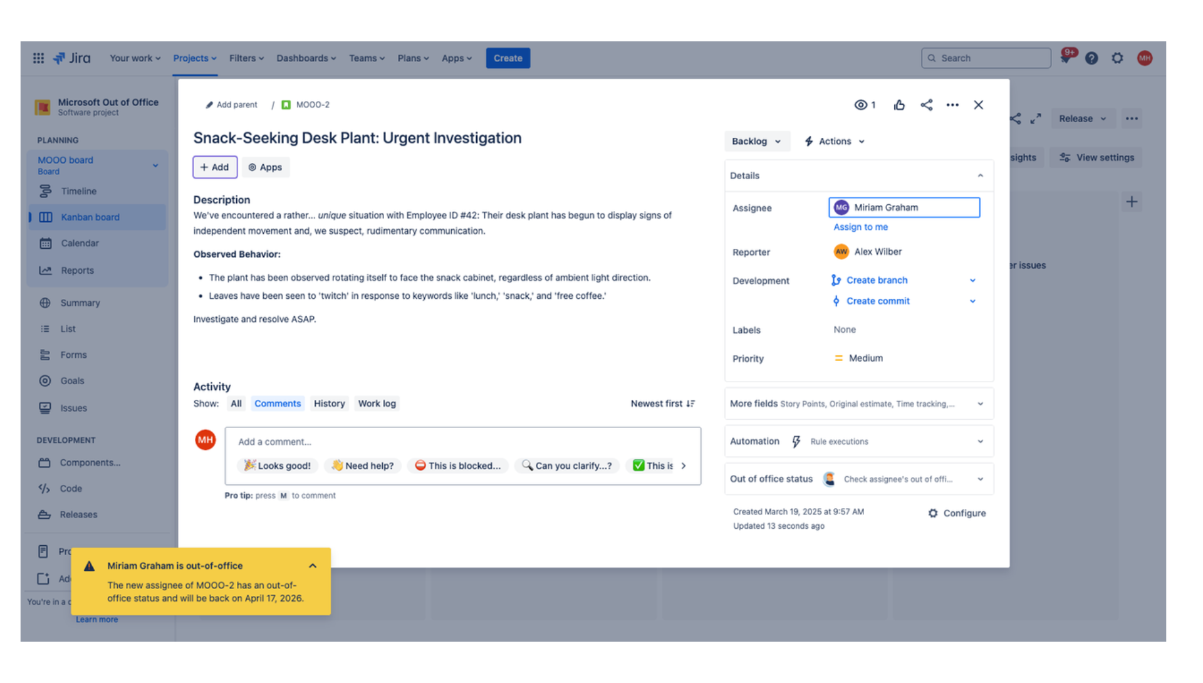
Task: Expand the Create commit chevron
Action: pos(972,301)
